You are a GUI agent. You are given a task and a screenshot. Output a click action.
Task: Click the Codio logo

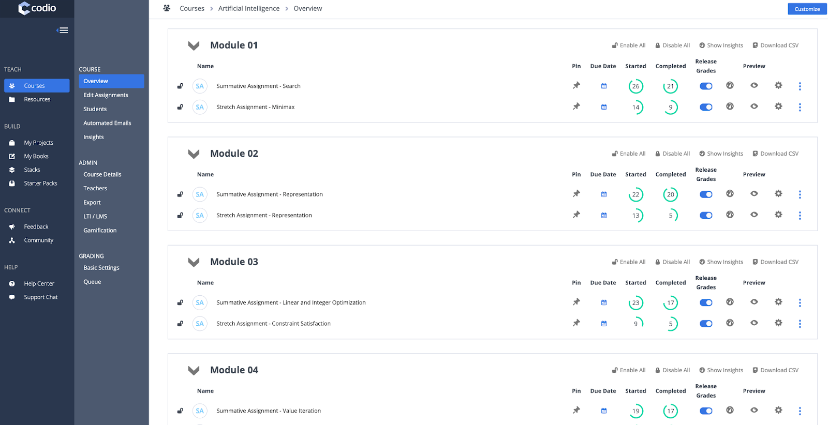37,8
